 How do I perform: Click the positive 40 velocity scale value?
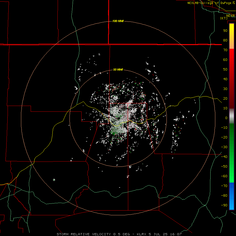click(225, 79)
